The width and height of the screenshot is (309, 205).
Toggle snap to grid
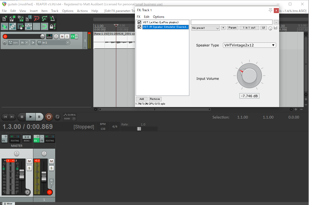point(45,26)
